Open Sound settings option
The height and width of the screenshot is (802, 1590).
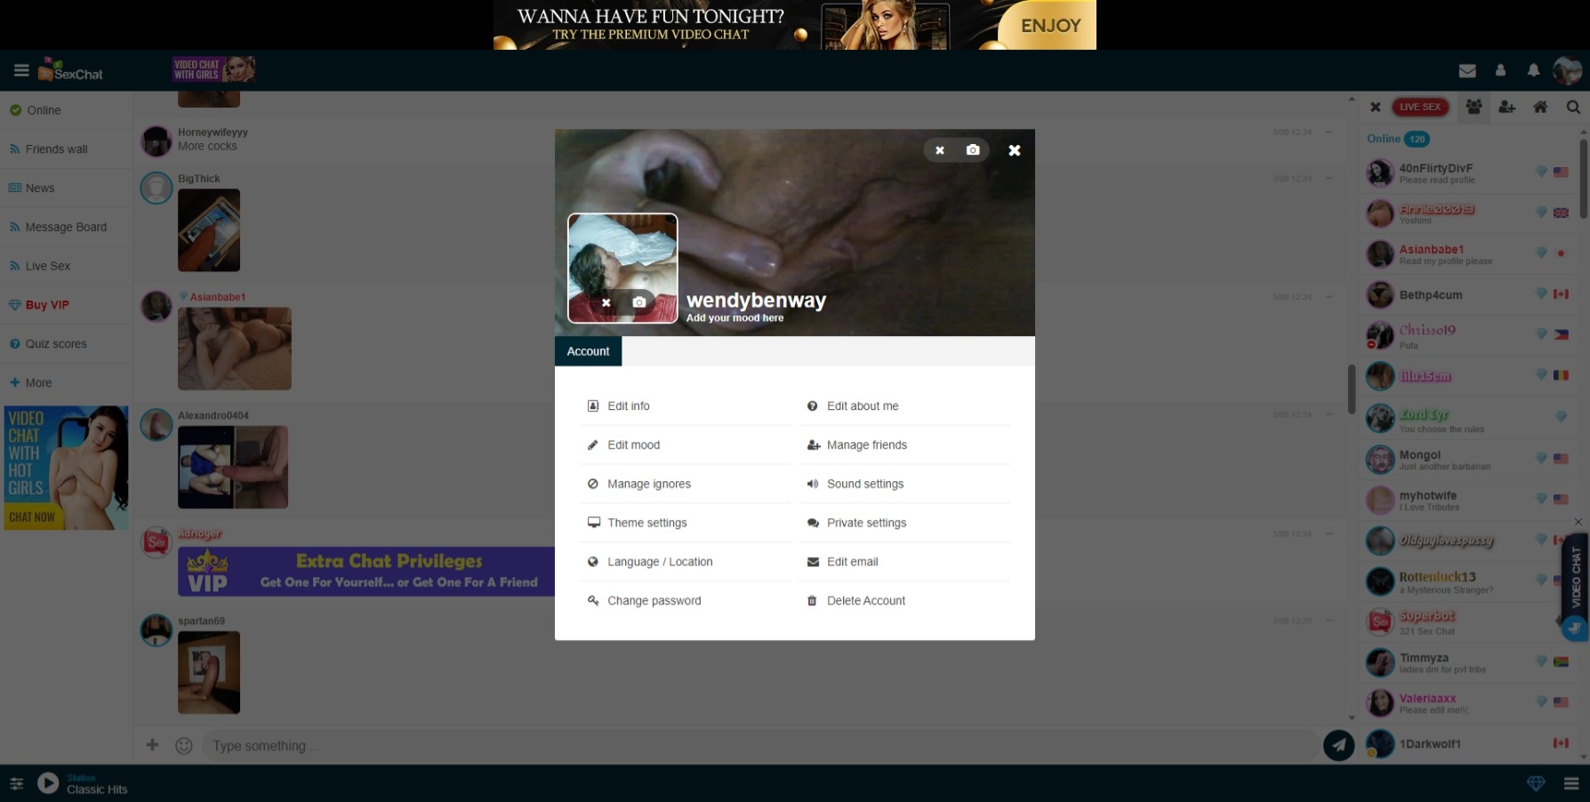click(864, 484)
